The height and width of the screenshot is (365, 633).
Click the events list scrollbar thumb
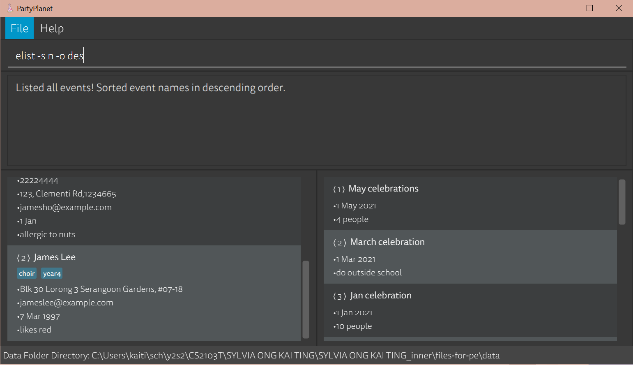[x=622, y=202]
